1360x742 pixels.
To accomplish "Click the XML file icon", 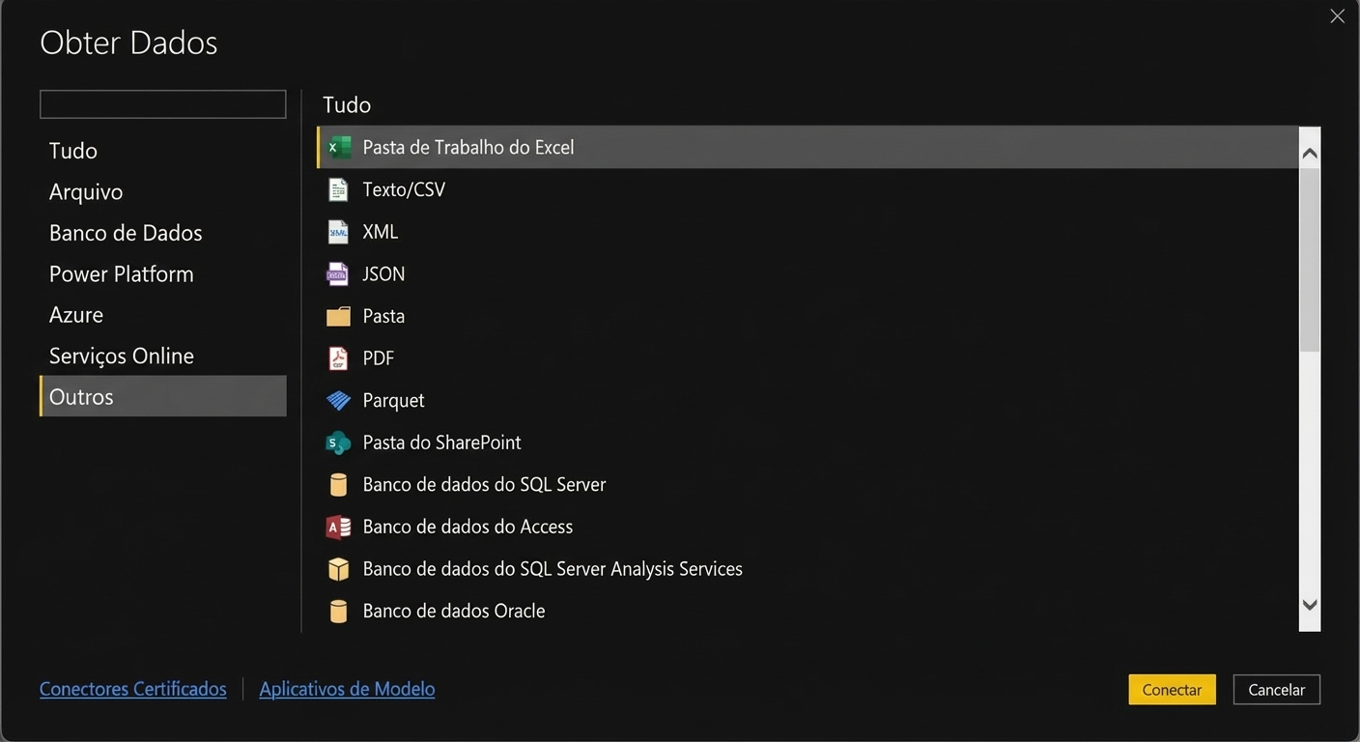I will coord(338,232).
